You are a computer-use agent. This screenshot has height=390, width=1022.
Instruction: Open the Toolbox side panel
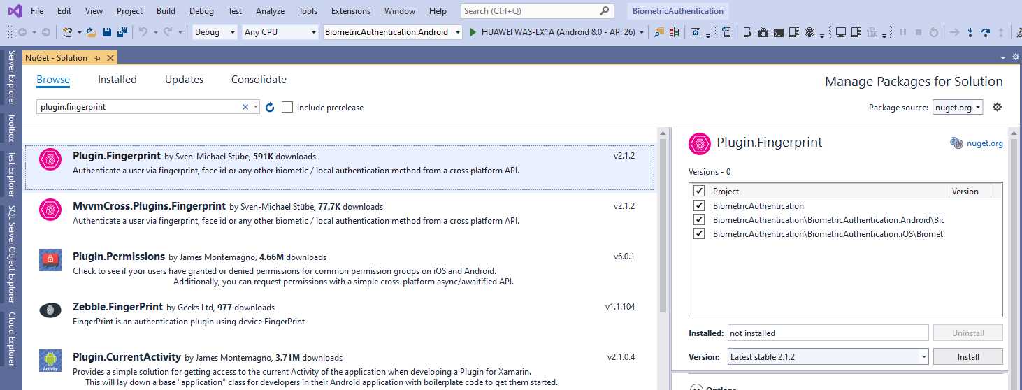11,128
